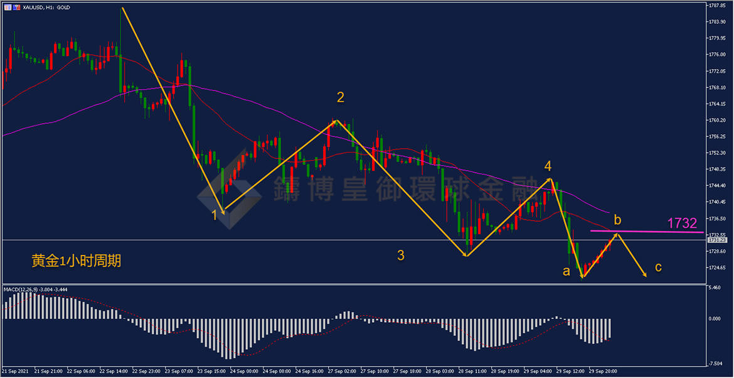Click the 1787.95 price axis level
The height and width of the screenshot is (378, 734).
tap(716, 6)
